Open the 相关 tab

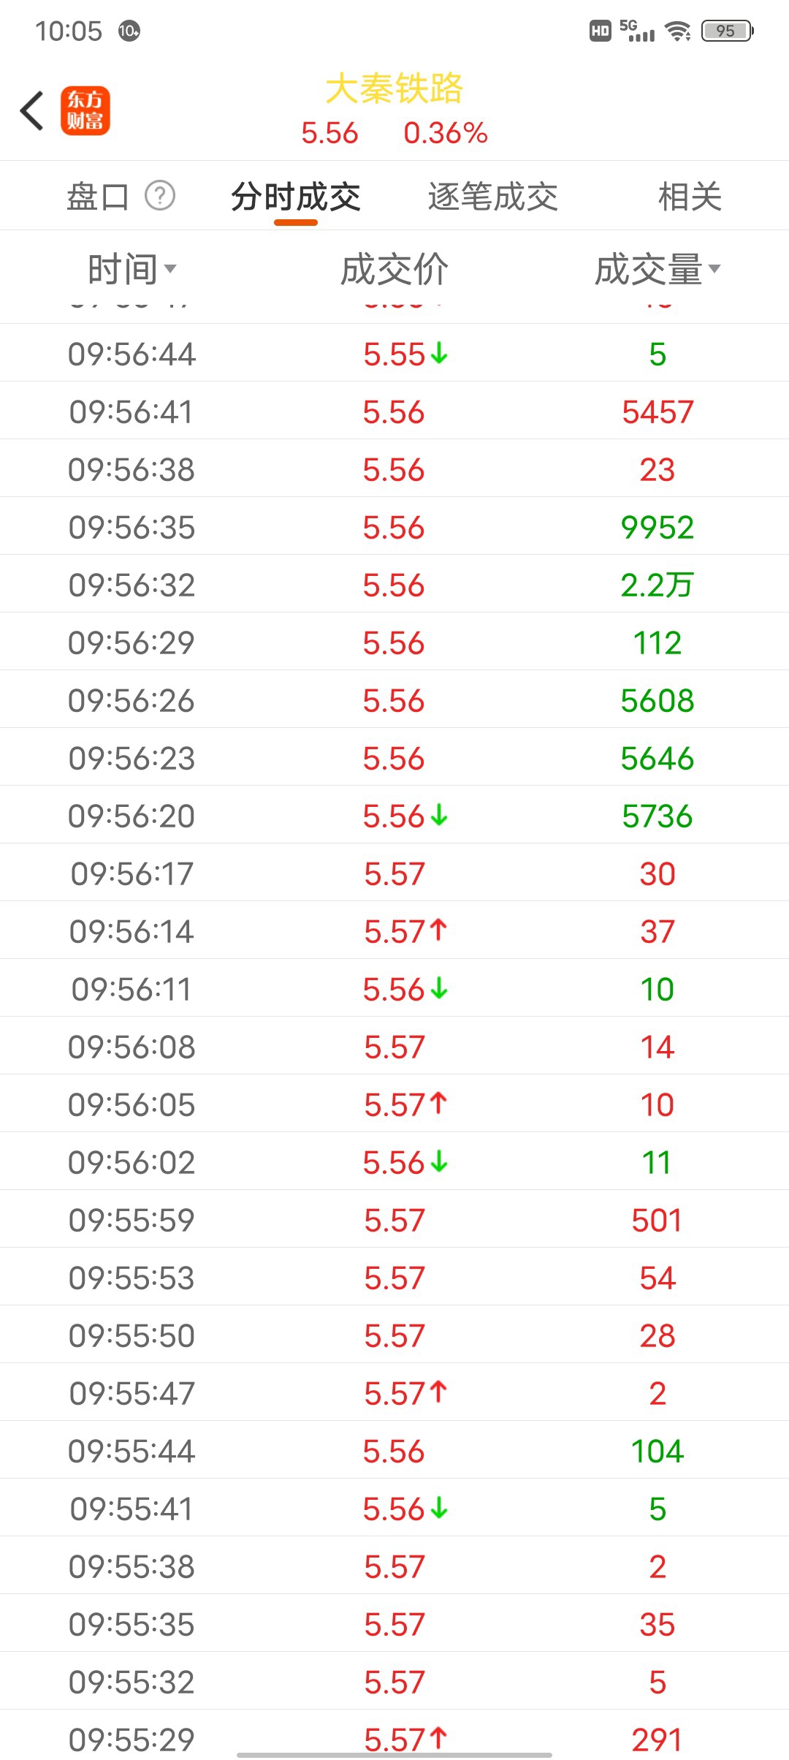click(690, 197)
